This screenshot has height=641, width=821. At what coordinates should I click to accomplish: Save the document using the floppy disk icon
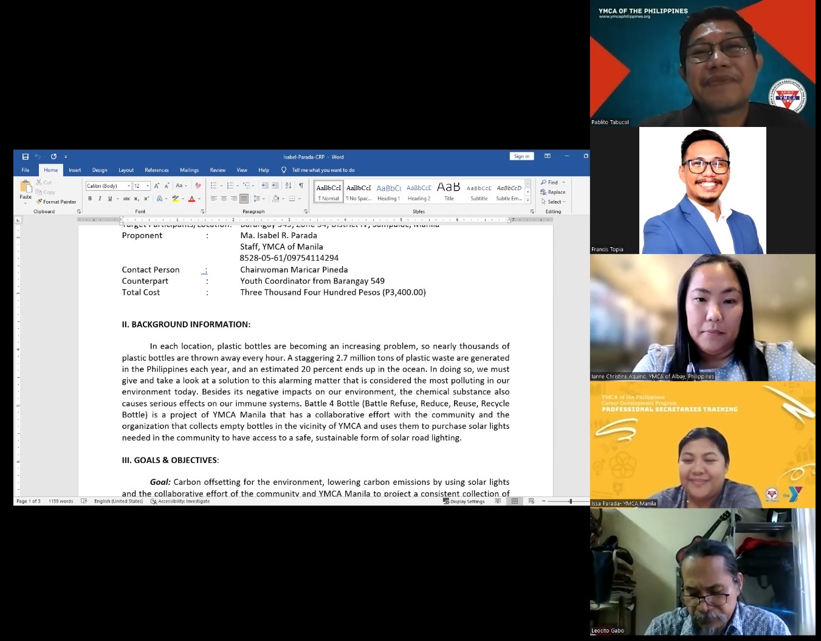click(x=26, y=157)
